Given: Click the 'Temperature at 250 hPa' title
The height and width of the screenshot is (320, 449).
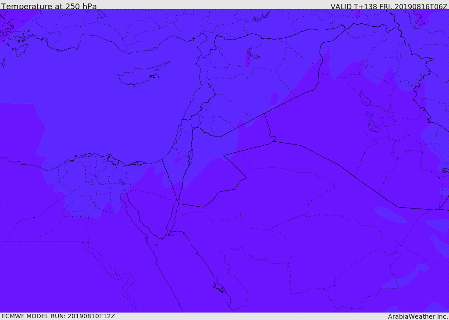Looking at the screenshot, I should pos(49,6).
